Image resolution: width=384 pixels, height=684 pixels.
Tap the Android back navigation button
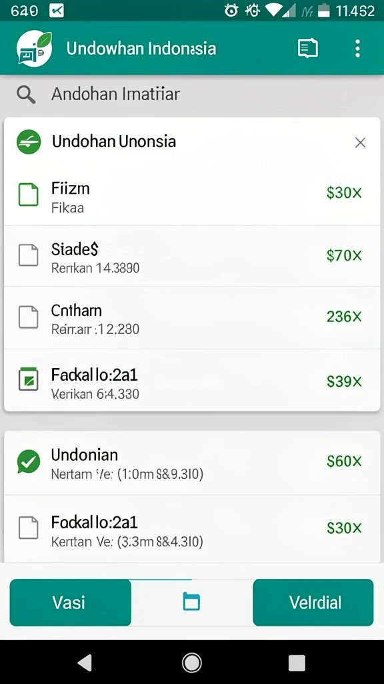85,663
